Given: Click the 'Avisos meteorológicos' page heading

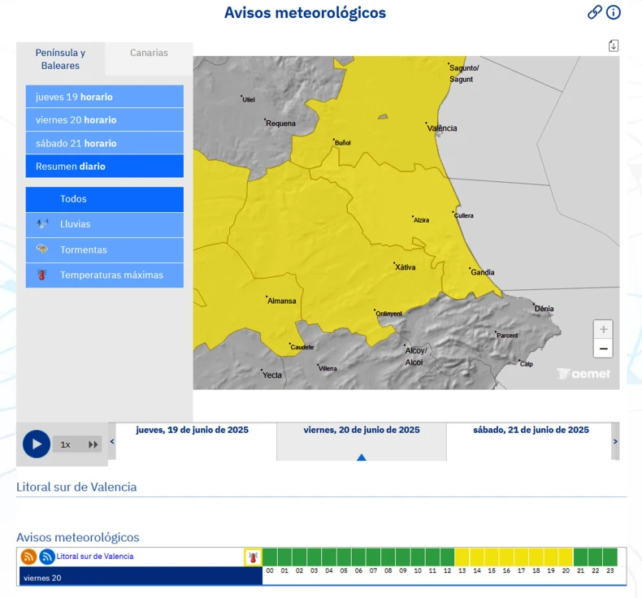Looking at the screenshot, I should (x=305, y=13).
